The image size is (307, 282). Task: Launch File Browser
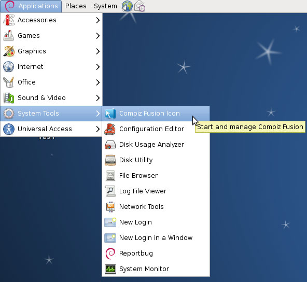[x=156, y=176]
